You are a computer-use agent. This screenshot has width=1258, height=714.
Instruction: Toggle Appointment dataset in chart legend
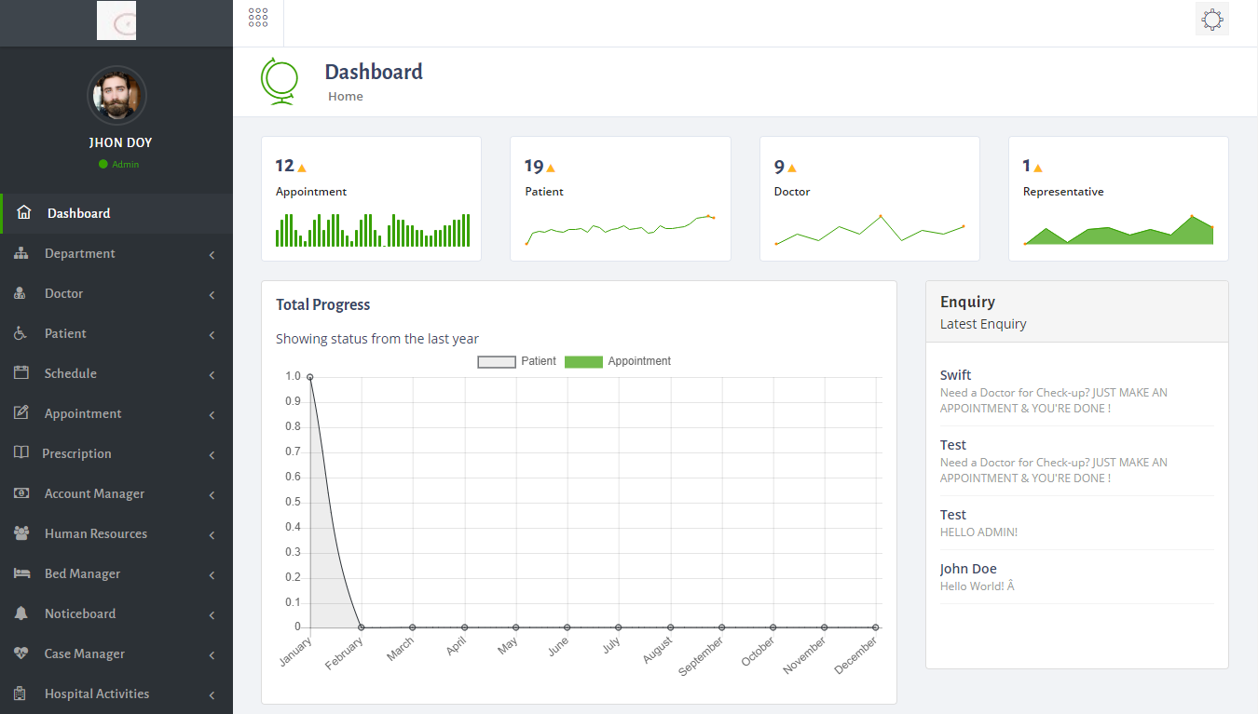click(618, 361)
